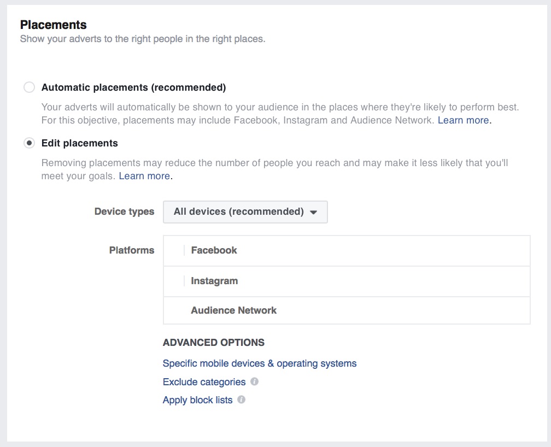551x447 pixels.
Task: Click the Placements section heading
Action: pos(54,25)
